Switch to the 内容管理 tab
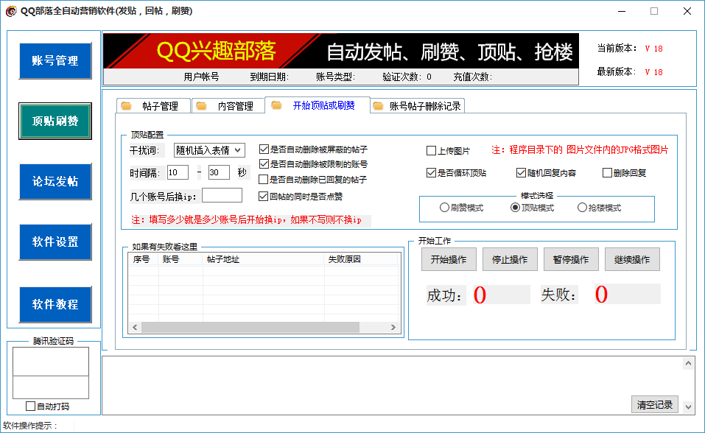The height and width of the screenshot is (433, 705). pos(228,105)
